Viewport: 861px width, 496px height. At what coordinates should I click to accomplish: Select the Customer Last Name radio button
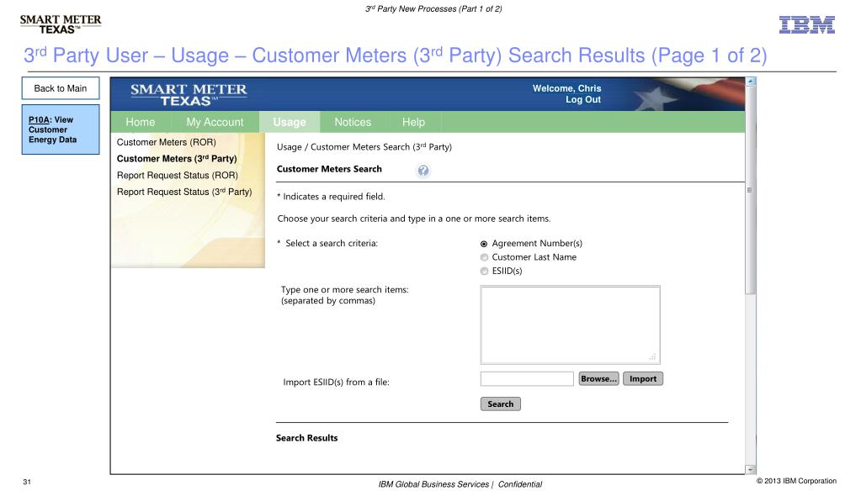point(484,257)
